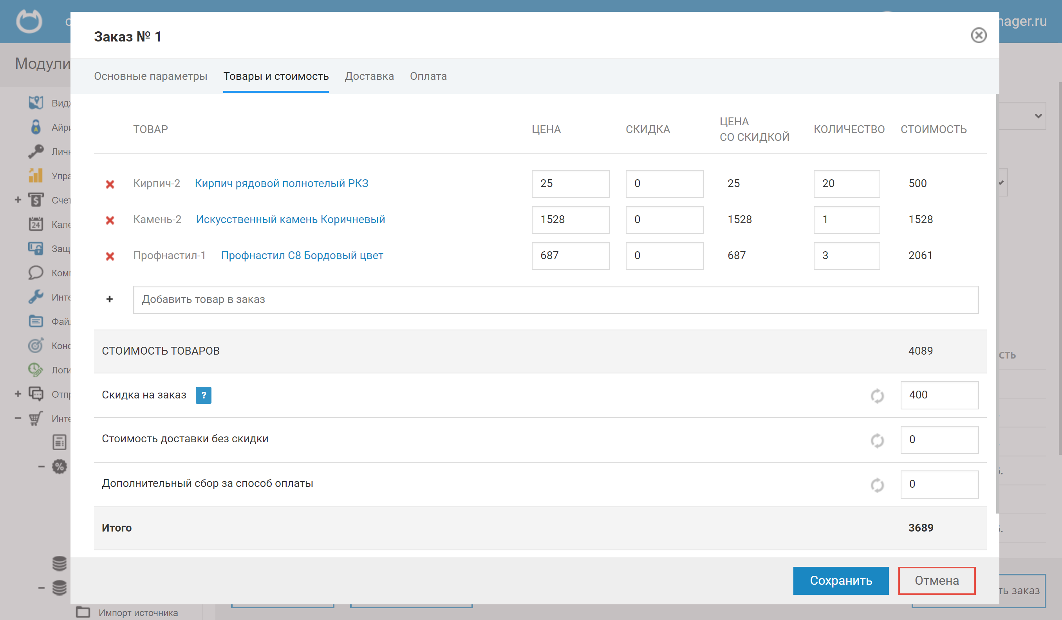
Task: Edit price field for Профнастил-1
Action: (x=571, y=256)
